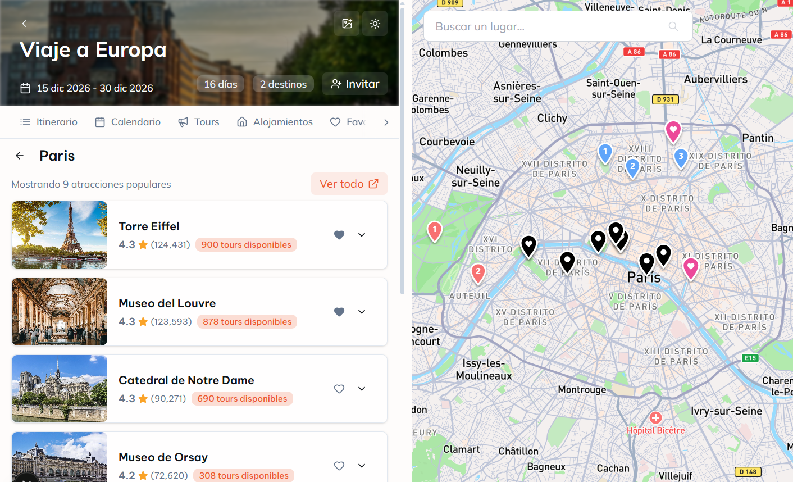Click the back arrow next to Paris heading
Viewport: 793px width, 482px height.
coord(20,156)
